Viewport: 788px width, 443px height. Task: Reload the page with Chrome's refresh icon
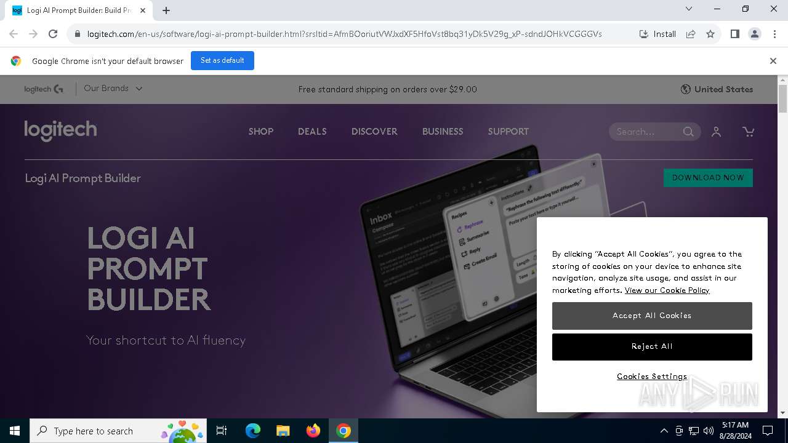53,34
